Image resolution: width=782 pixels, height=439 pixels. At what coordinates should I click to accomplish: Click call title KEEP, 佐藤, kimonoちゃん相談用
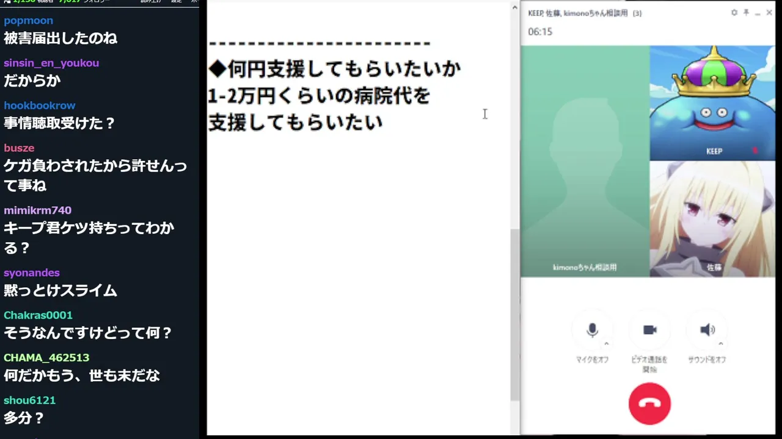578,13
